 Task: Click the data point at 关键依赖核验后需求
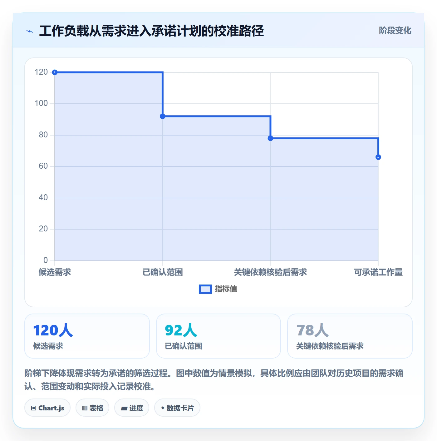click(x=270, y=138)
